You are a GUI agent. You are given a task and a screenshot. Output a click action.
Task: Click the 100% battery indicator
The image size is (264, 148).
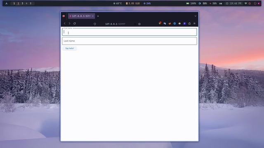point(191,3)
